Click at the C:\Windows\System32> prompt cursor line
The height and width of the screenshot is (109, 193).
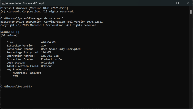[x=16, y=87]
